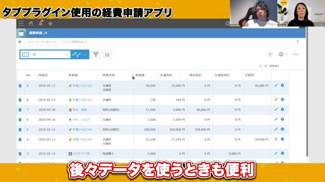325x182 pixels.
Task: Open favorites star icon
Action: tap(50, 24)
